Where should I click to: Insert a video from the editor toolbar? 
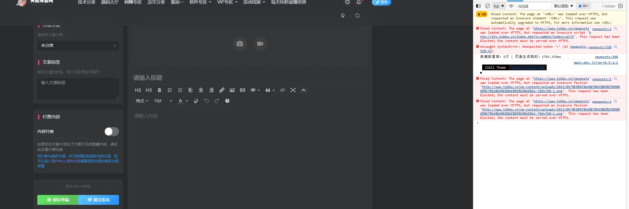(x=242, y=90)
